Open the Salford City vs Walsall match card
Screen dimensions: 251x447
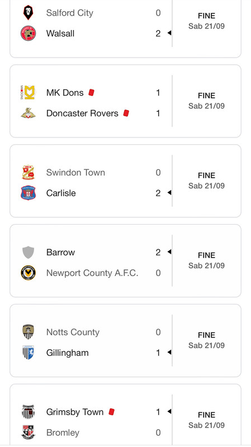click(125, 28)
